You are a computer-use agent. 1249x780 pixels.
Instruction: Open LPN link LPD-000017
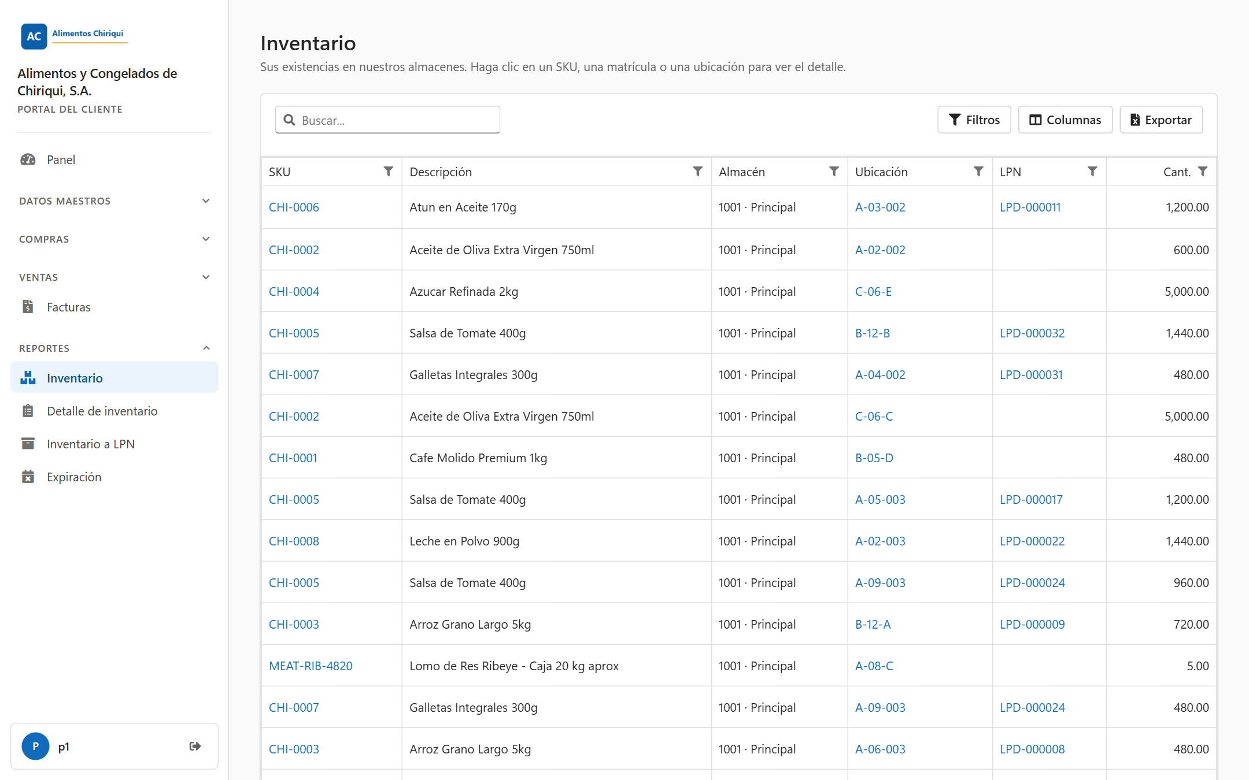[1031, 500]
